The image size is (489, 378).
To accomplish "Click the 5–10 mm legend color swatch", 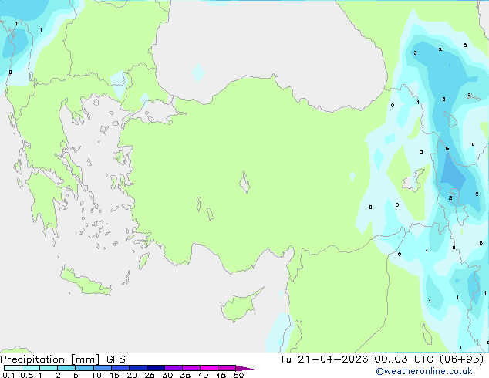I will pyautogui.click(x=84, y=368).
